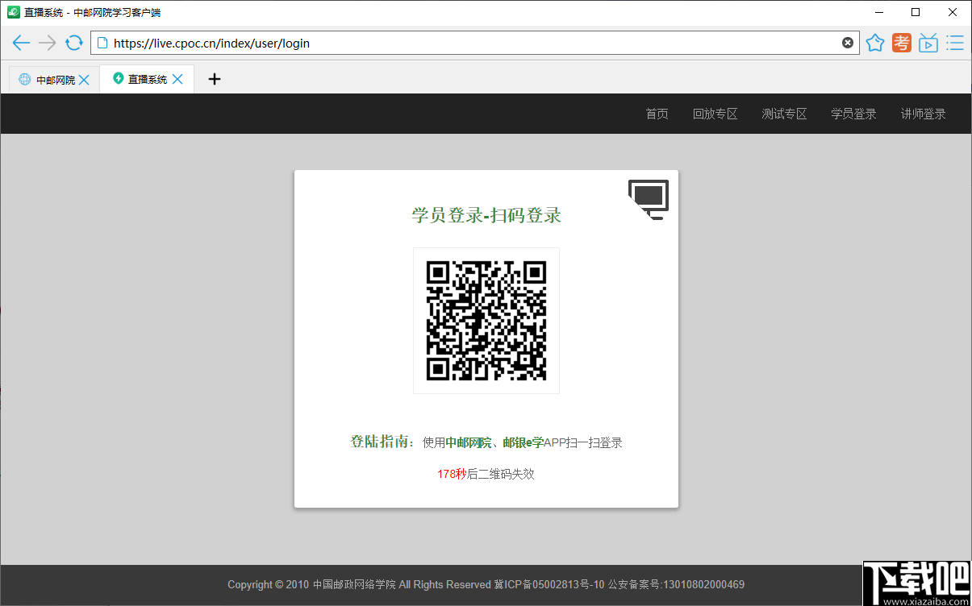
Task: Switch to password login via monitor icon
Action: pyautogui.click(x=649, y=200)
